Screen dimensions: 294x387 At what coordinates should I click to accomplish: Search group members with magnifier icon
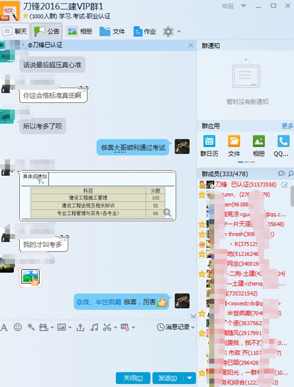(291, 174)
